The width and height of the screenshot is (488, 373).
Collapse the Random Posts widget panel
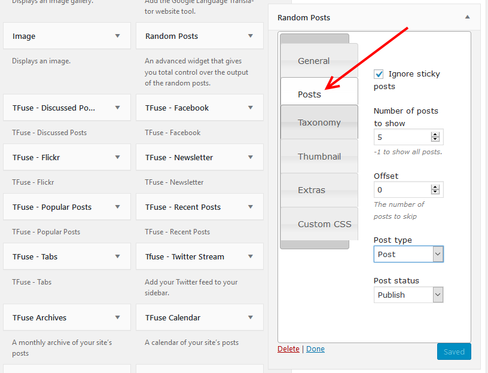click(x=467, y=17)
